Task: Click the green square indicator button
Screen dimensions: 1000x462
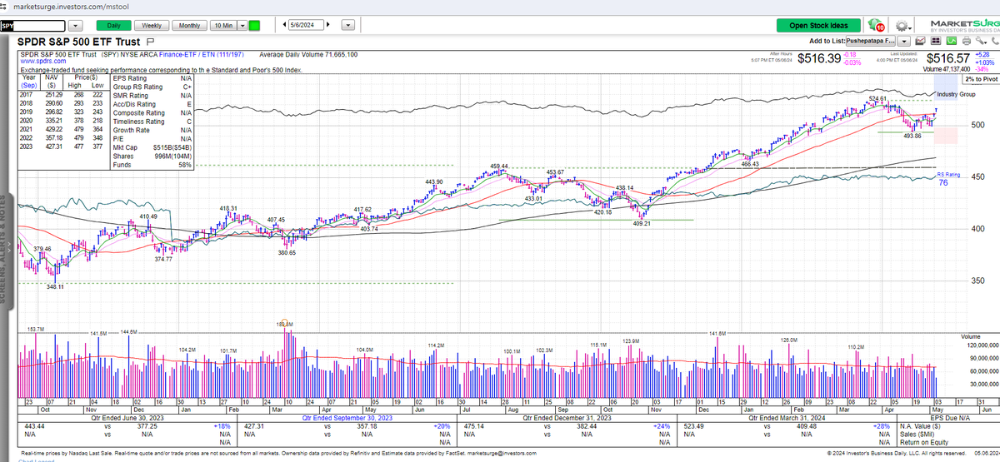Action: point(254,26)
